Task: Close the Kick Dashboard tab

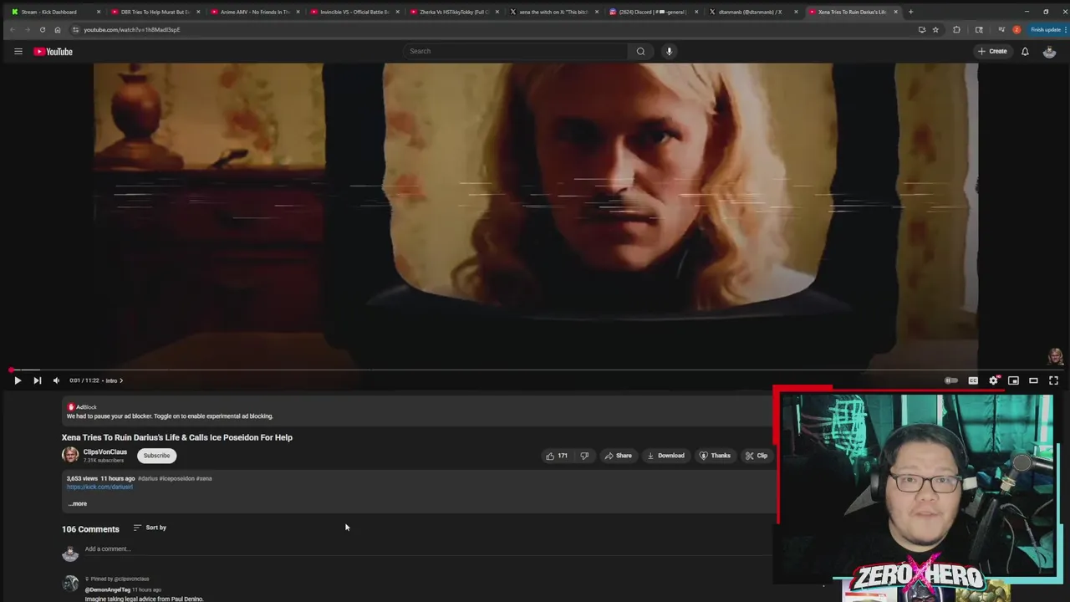Action: click(x=99, y=12)
